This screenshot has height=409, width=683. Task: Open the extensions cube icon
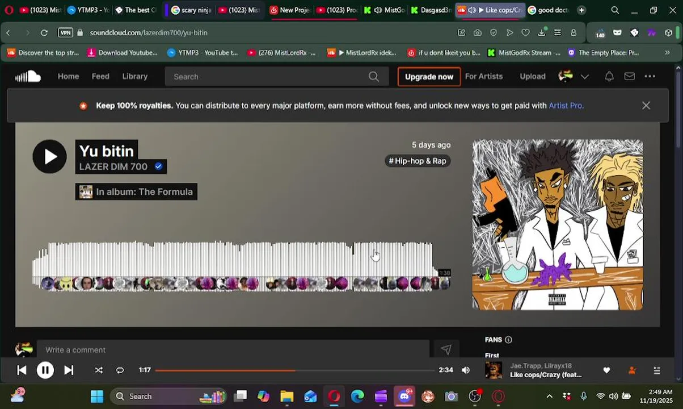pos(668,33)
